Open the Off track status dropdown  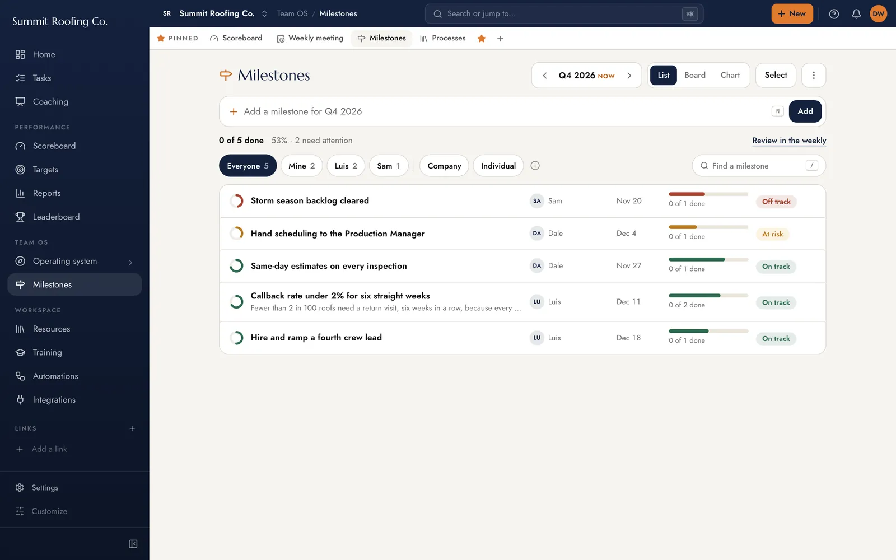[x=776, y=202]
